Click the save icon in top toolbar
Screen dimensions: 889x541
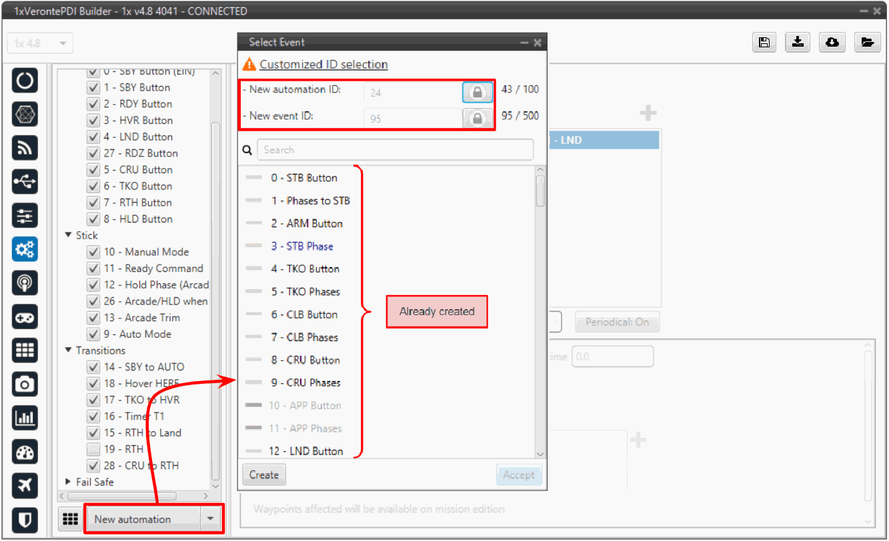point(764,43)
